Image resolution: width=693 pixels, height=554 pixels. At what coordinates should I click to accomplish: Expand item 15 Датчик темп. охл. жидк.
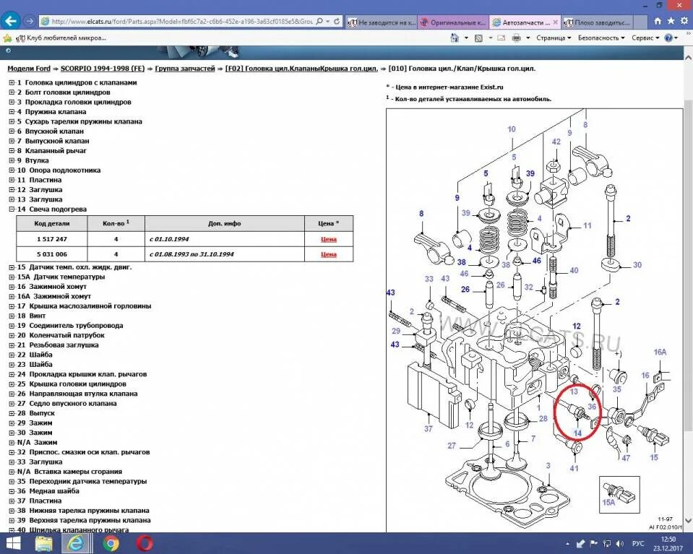pyautogui.click(x=12, y=267)
